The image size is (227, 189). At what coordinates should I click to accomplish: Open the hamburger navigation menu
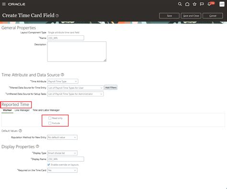4,4
